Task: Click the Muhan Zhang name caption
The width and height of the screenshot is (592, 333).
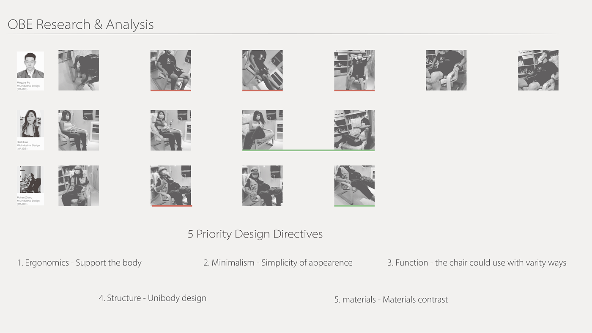Action: [x=25, y=197]
